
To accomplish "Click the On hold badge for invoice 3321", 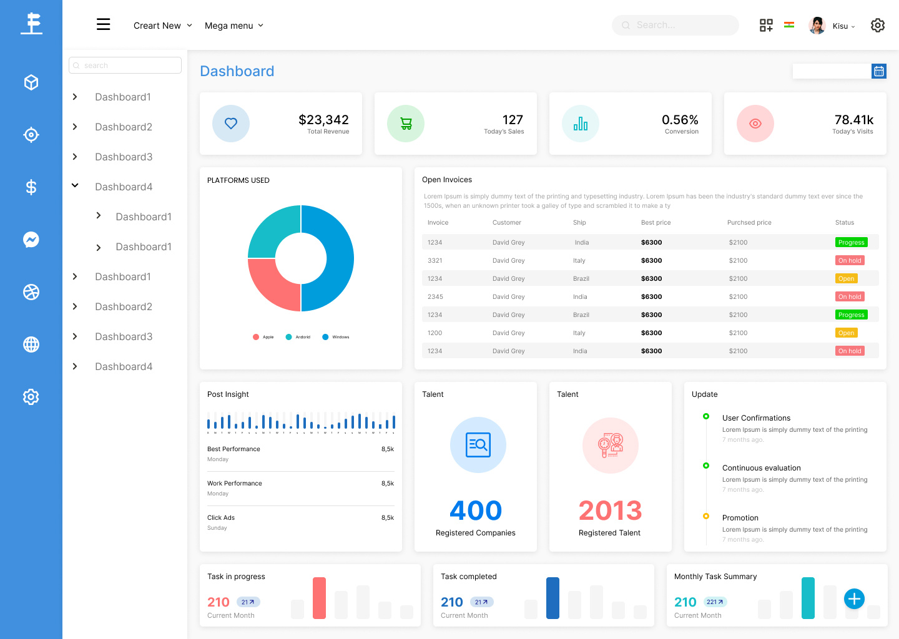I will click(x=850, y=260).
